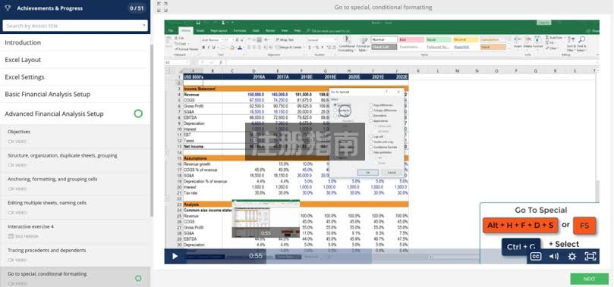The height and width of the screenshot is (287, 614).
Task: Open Structure, organization, duplicate sheets, grouping lesson
Action: click(x=75, y=160)
